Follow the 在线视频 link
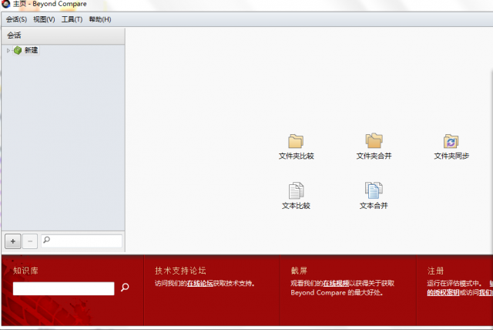Screen dimensions: 493x330 [x=336, y=284]
